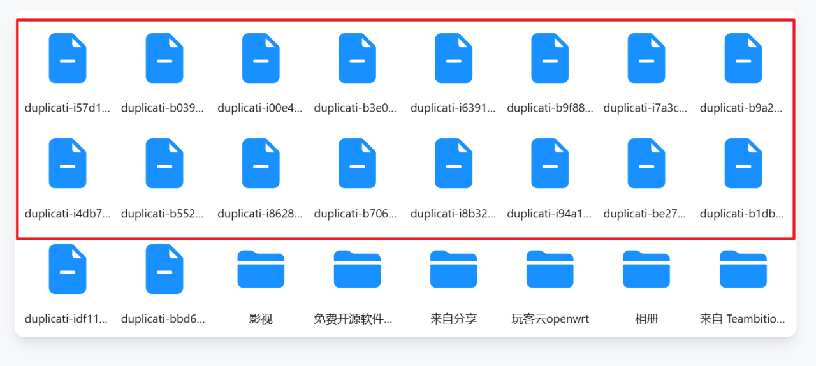Viewport: 816px width, 366px height.
Task: Click the folder name 相册
Action: [646, 319]
